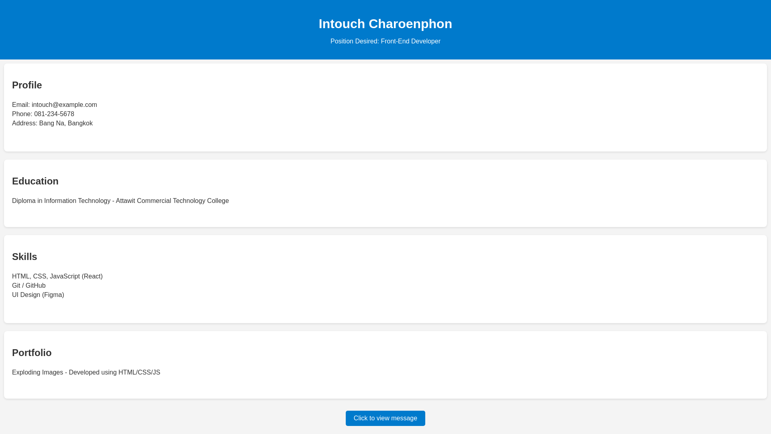The image size is (771, 434).
Task: Click the Position Desired subtitle text
Action: coord(385,41)
